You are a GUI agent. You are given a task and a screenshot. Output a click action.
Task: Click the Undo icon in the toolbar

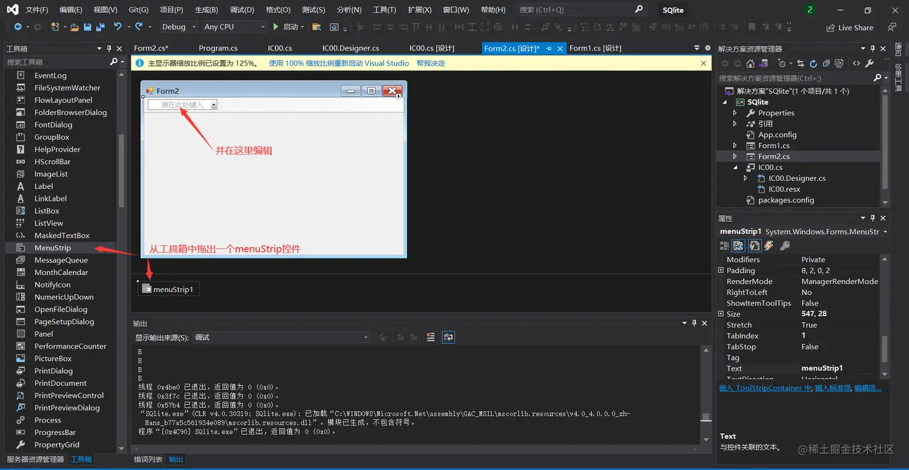[x=118, y=26]
